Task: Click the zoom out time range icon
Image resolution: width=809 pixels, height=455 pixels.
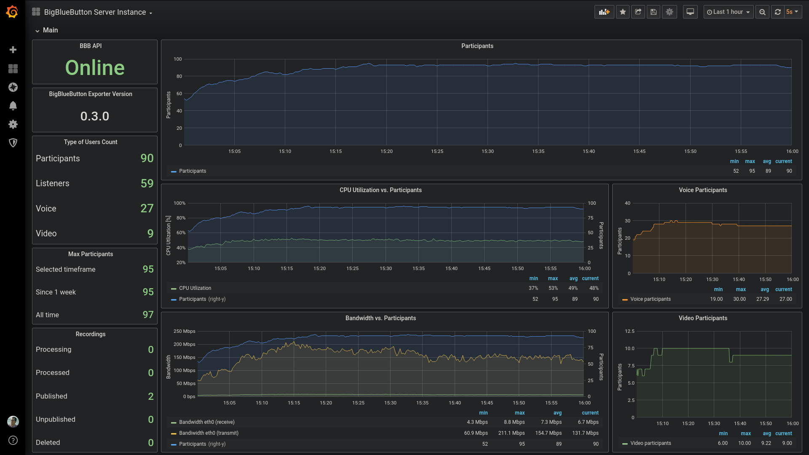Action: point(762,12)
